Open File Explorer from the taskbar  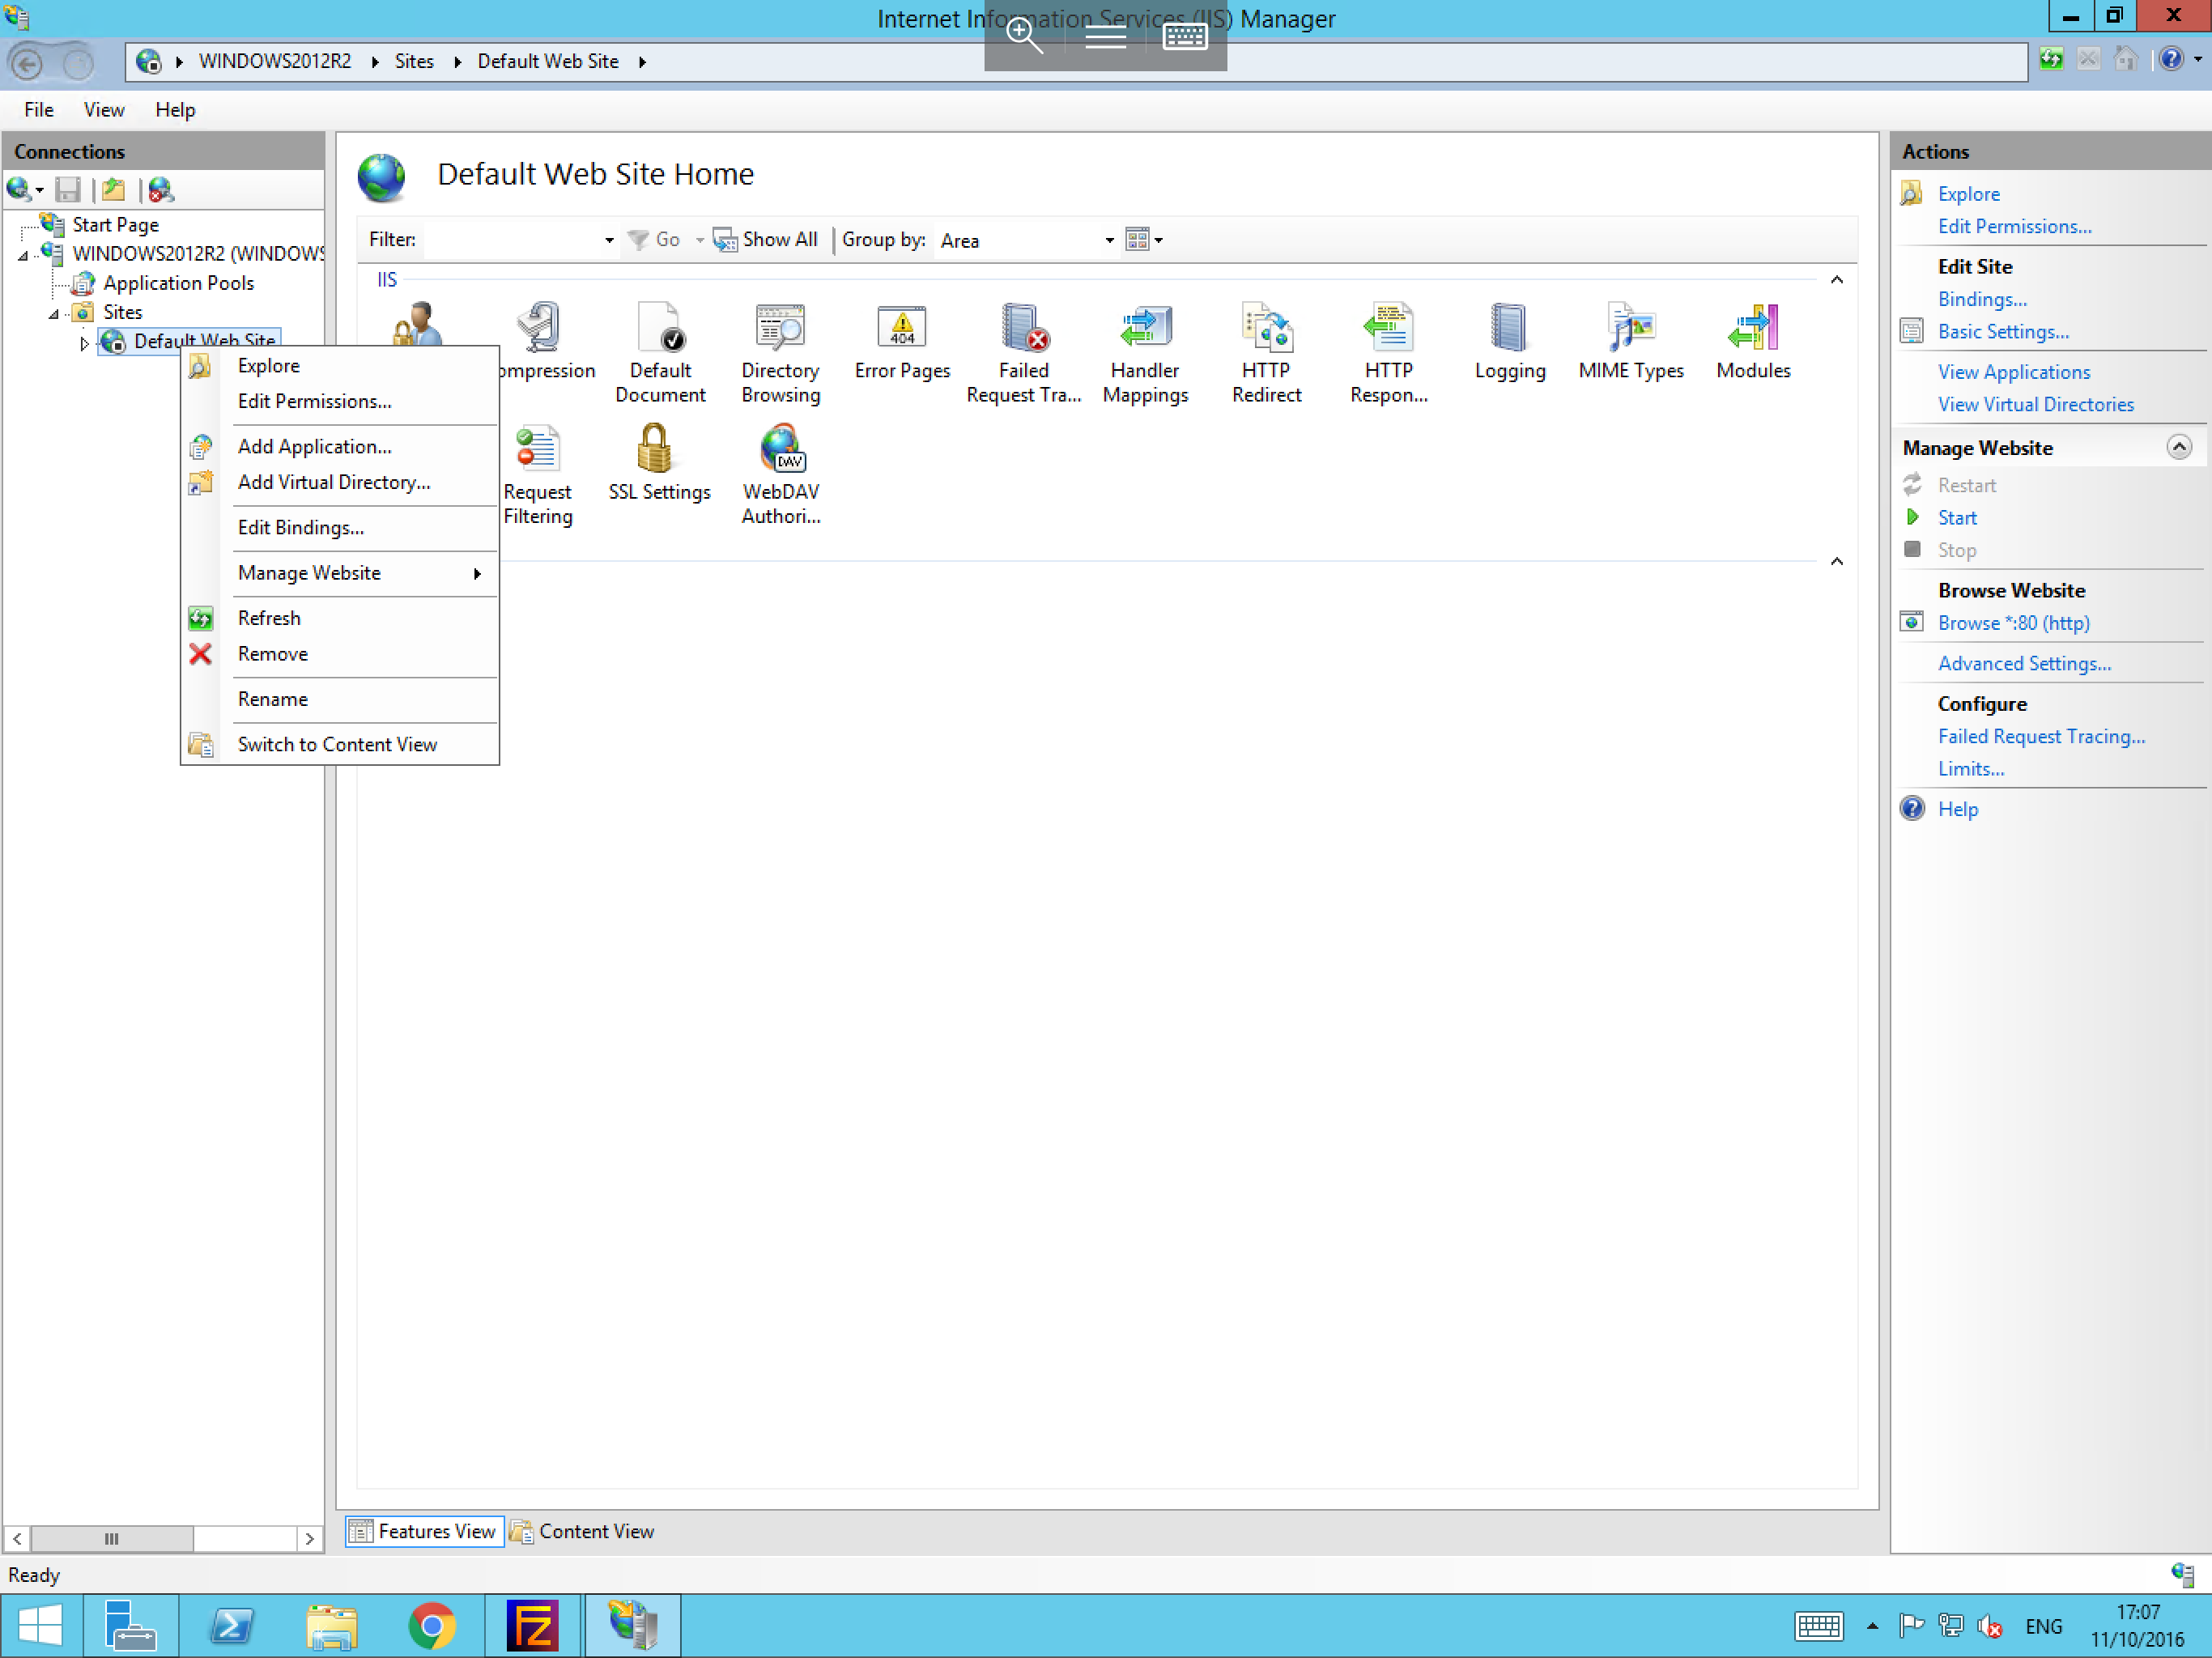(x=332, y=1626)
